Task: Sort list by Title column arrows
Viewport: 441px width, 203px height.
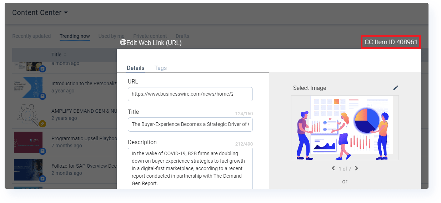Action: [x=65, y=55]
